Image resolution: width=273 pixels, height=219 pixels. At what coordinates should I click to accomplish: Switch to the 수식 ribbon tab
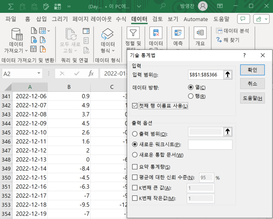(x=121, y=19)
